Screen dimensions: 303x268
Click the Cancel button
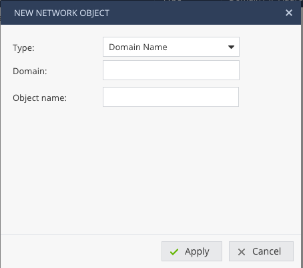261,251
